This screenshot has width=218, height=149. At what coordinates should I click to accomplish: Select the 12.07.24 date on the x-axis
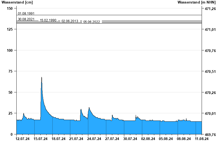[x=23, y=139]
